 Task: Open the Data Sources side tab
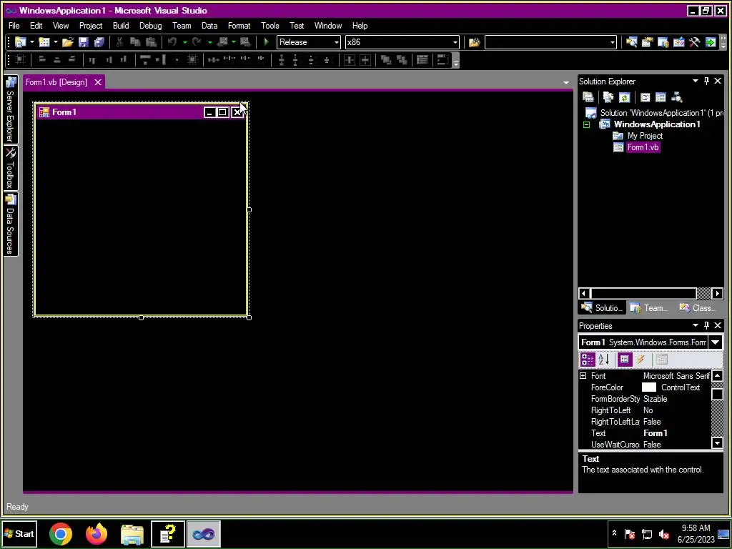point(10,224)
